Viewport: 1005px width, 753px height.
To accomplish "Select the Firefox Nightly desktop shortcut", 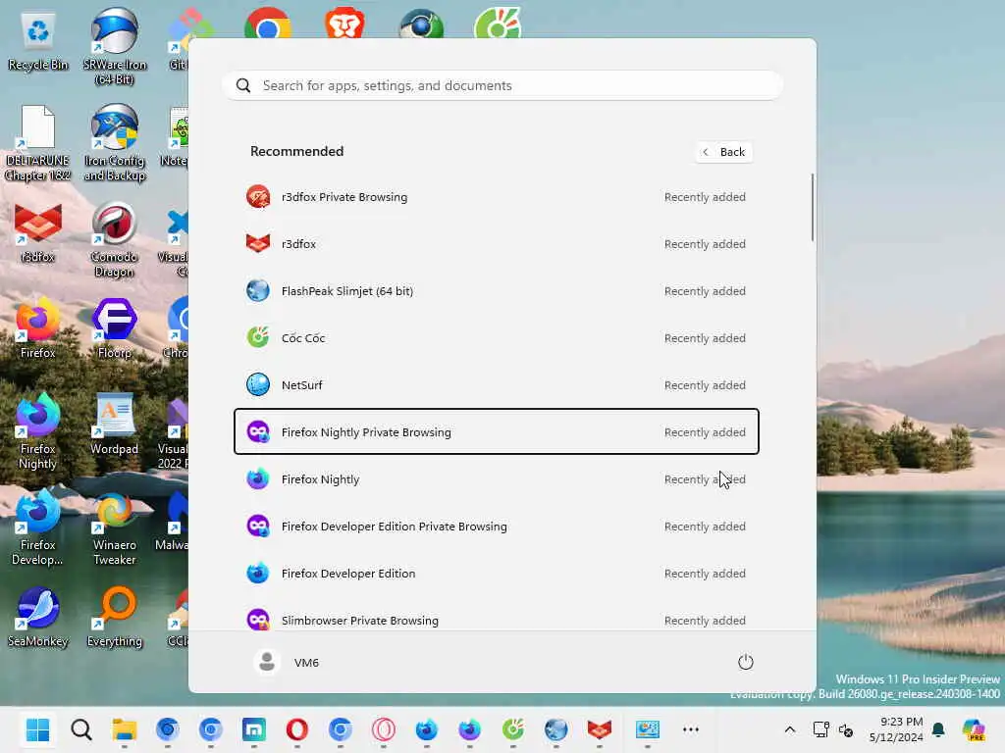I will click(38, 432).
